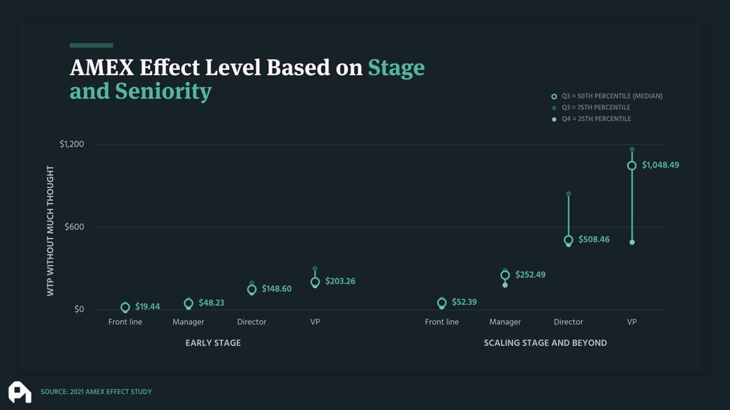Click the logo icon in bottom-left corner
Viewport: 730px width, 410px height.
pyautogui.click(x=19, y=392)
